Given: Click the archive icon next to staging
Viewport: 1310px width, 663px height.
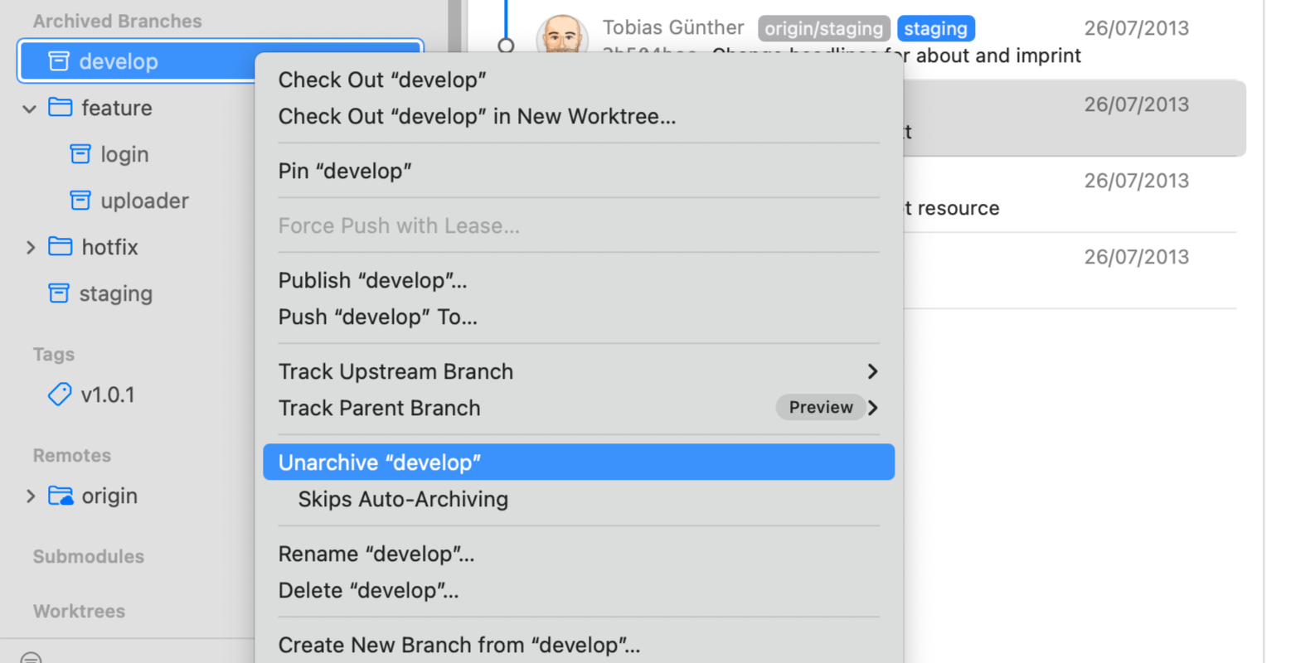Looking at the screenshot, I should [58, 293].
